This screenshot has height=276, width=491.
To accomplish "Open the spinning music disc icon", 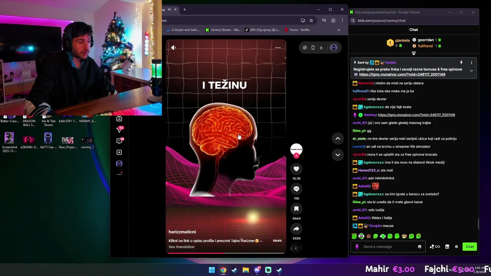I will pyautogui.click(x=296, y=248).
